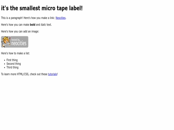
Task: Click the 'hosted by' text in the badge
Action: (x=15, y=39)
